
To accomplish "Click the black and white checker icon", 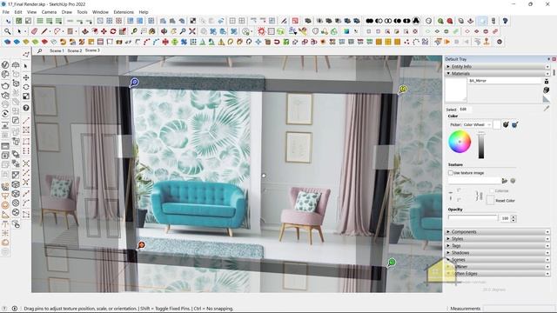I will [192, 21].
